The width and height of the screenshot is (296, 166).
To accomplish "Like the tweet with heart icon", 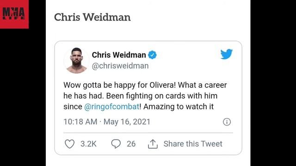I will (70, 144).
